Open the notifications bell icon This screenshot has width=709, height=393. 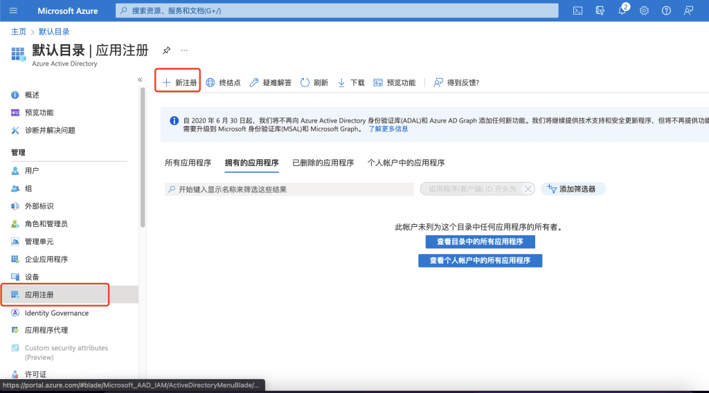(622, 10)
